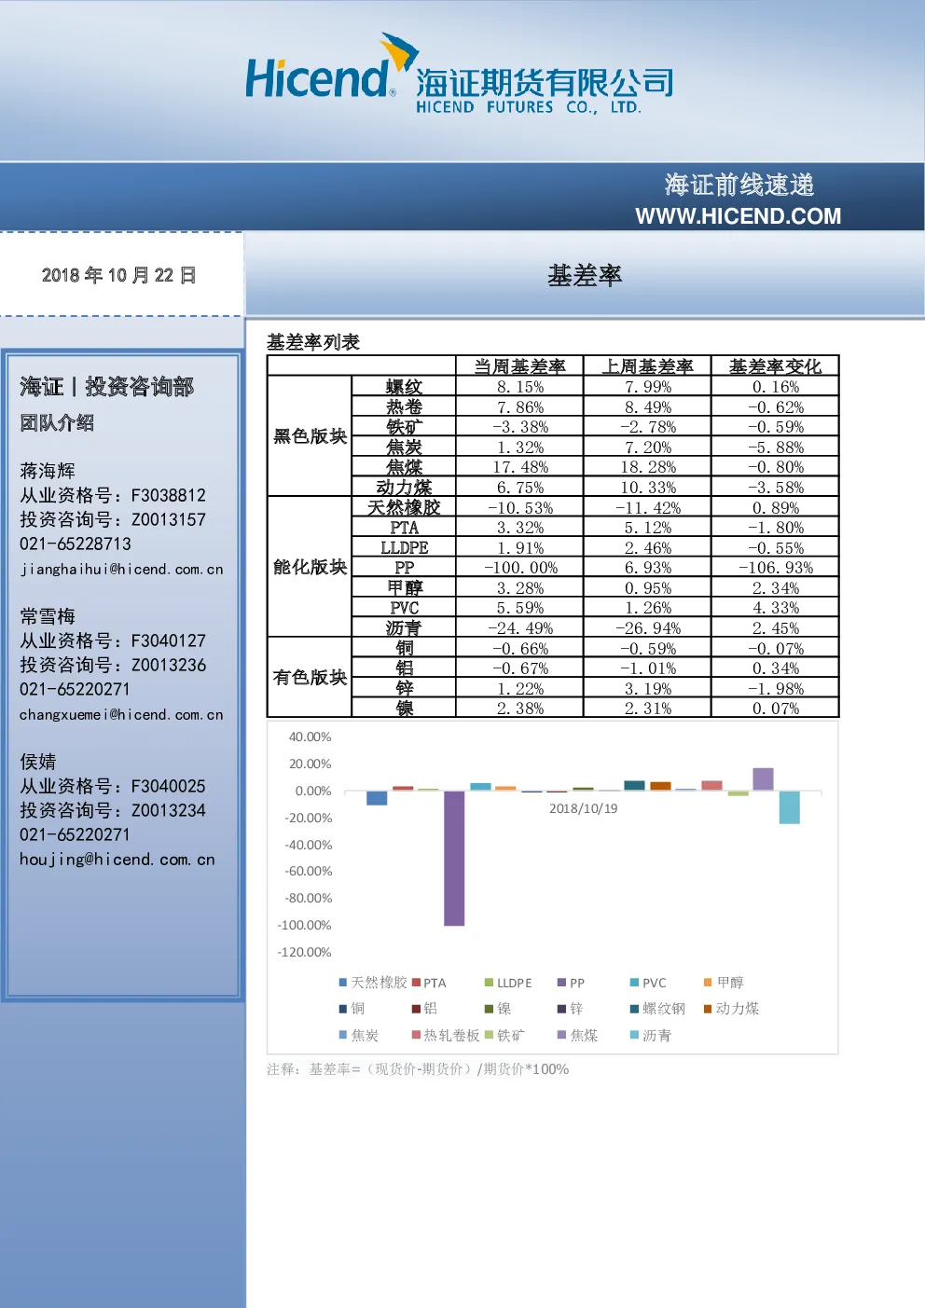925x1308 pixels.
Task: Click the 团队介绍 sidebar subheading
Action: [x=57, y=422]
